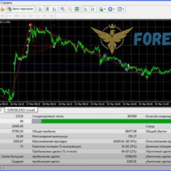Select the H4 timeframe button

(x=30, y=16)
